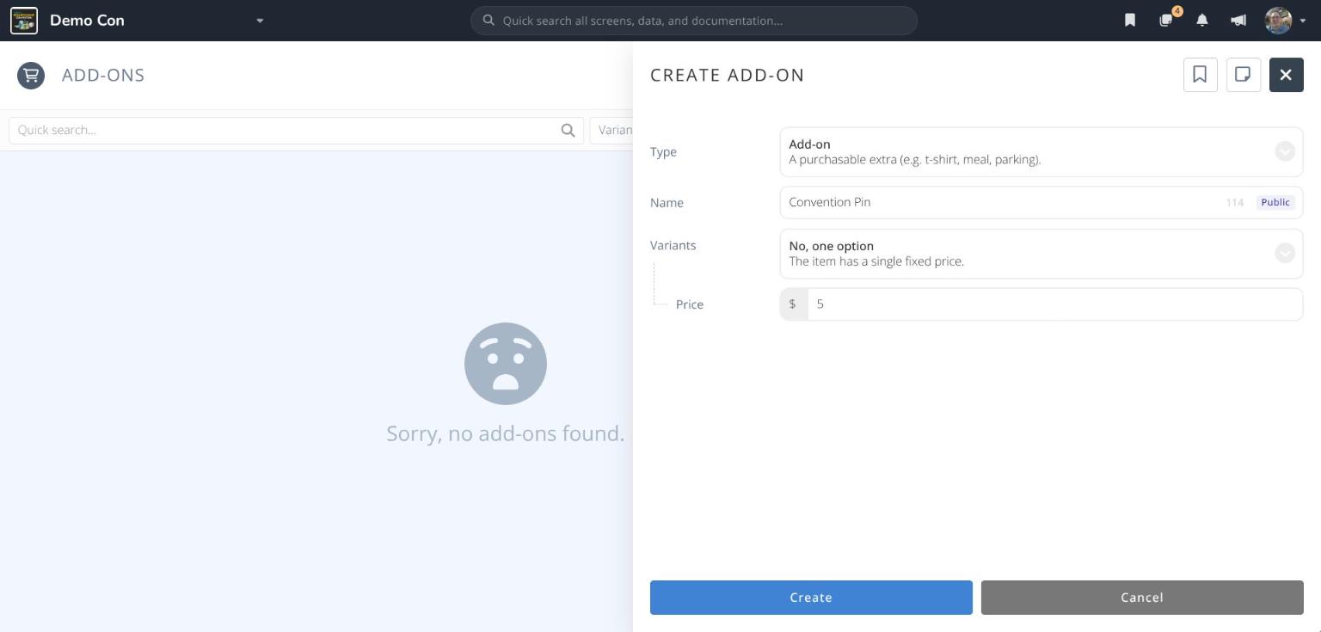This screenshot has width=1321, height=632.
Task: Click the add-ons search magnifier icon
Action: [568, 130]
